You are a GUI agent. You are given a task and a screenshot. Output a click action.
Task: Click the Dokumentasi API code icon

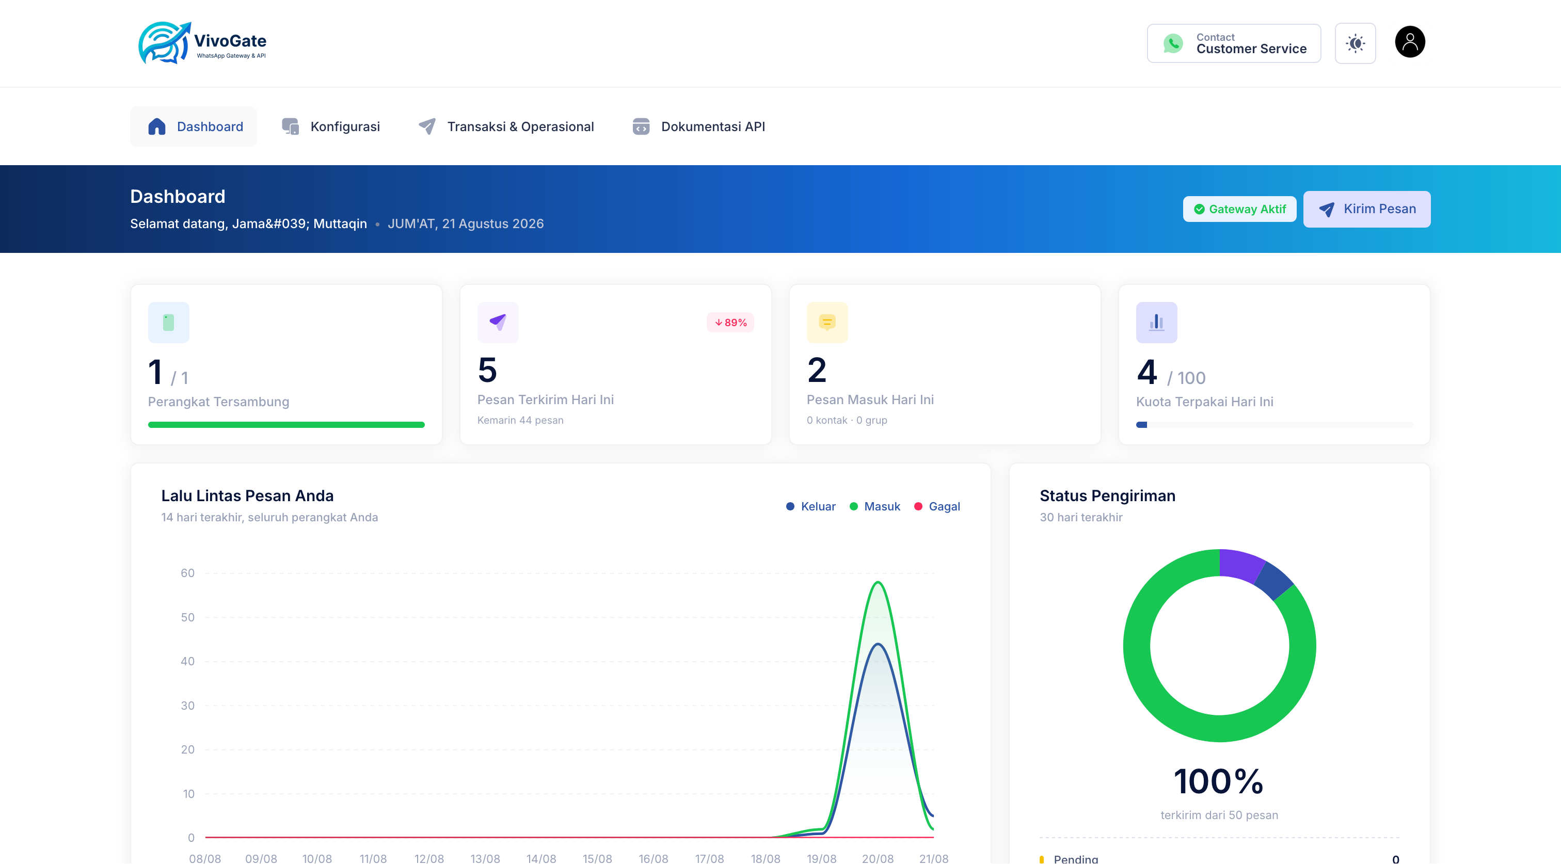(x=641, y=126)
